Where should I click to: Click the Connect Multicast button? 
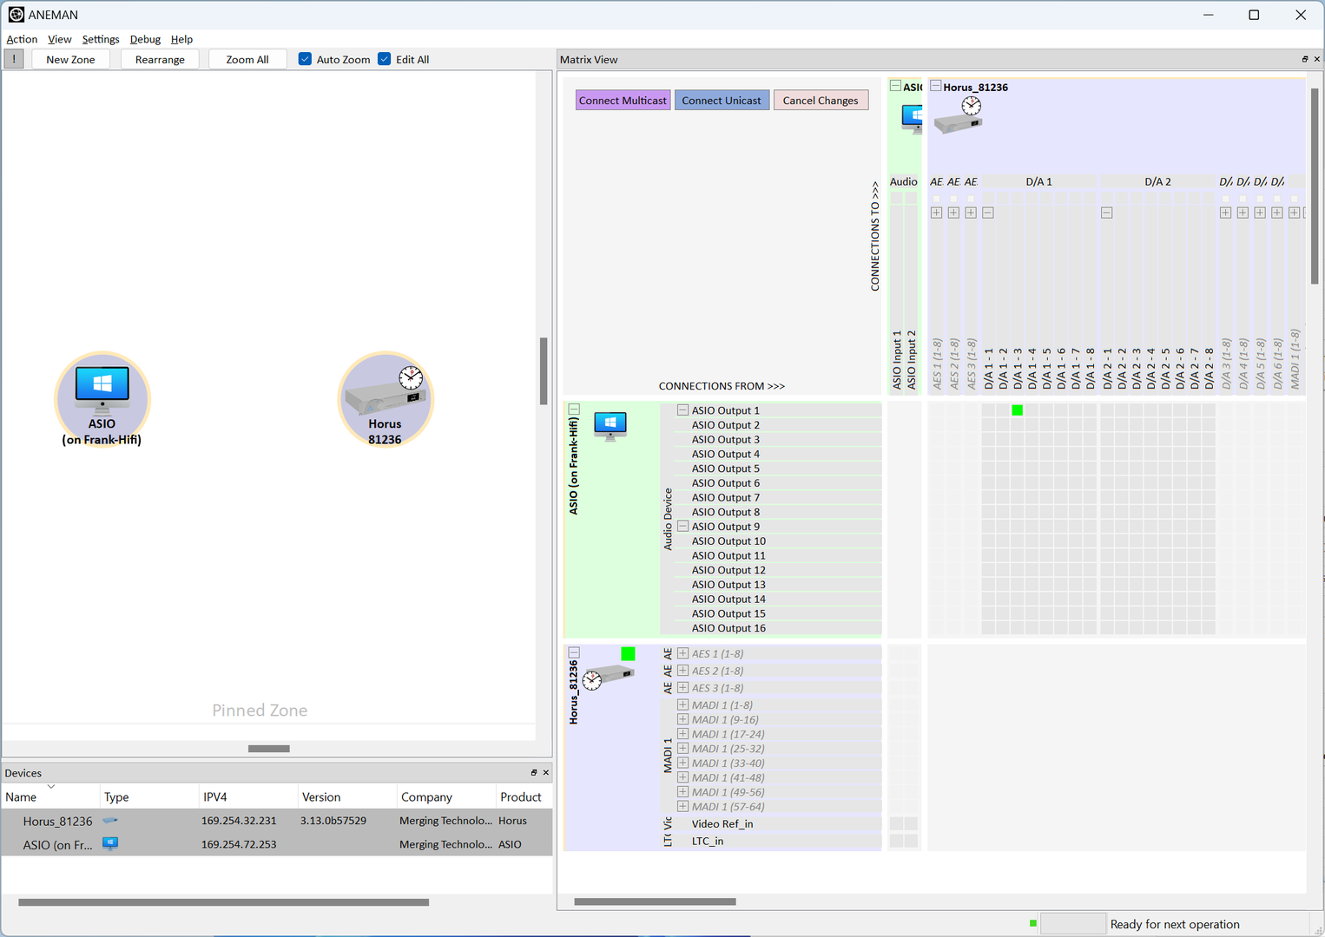tap(623, 101)
